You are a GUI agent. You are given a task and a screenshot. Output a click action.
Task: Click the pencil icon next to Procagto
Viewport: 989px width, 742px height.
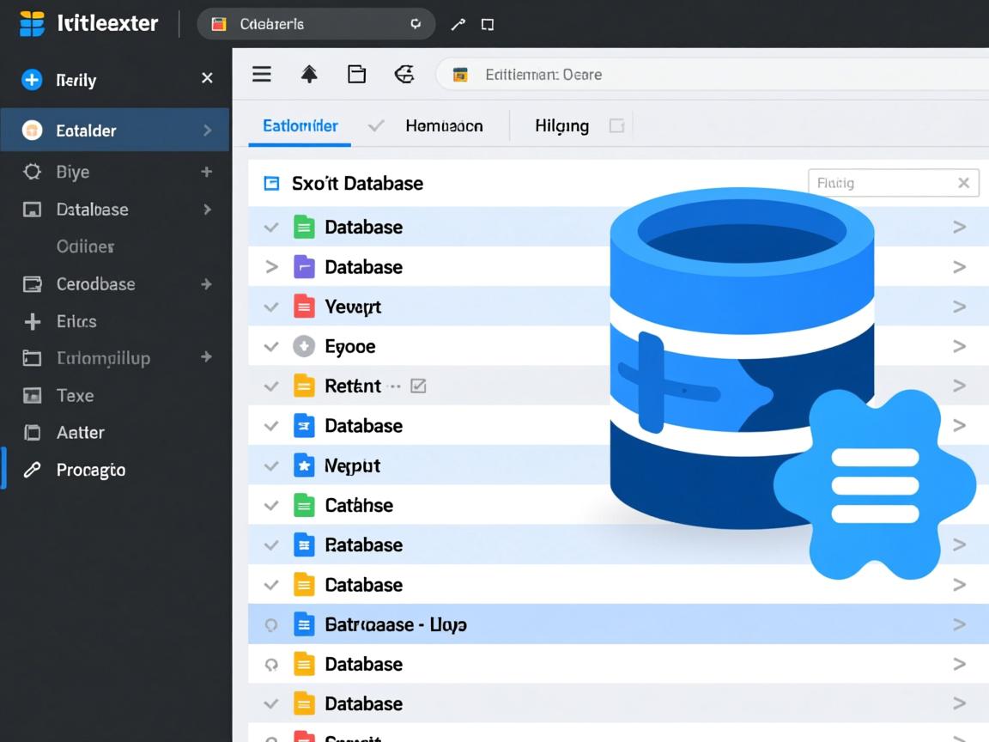click(32, 470)
